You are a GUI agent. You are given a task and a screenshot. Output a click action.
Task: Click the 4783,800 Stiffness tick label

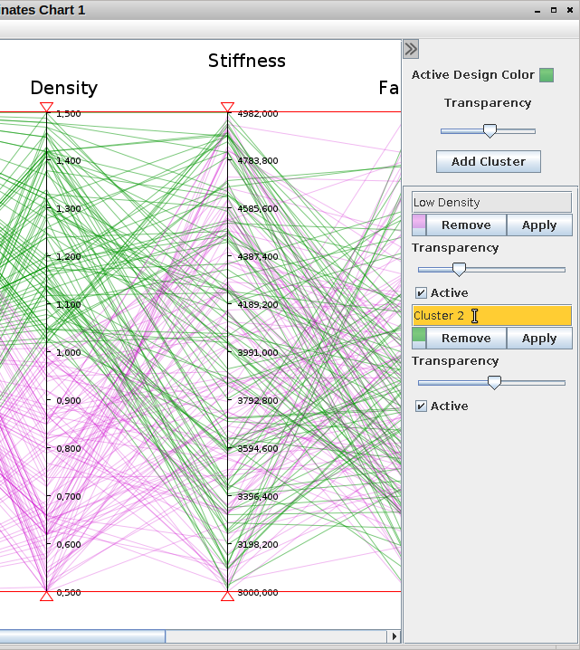(x=258, y=161)
